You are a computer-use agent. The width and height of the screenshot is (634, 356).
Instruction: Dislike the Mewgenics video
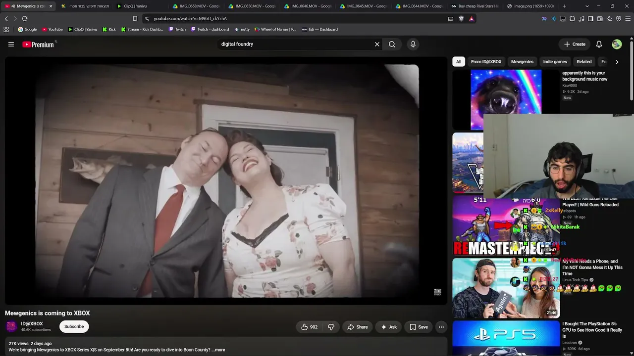tap(331, 327)
